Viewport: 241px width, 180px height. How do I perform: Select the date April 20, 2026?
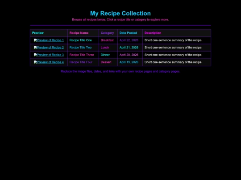click(129, 55)
